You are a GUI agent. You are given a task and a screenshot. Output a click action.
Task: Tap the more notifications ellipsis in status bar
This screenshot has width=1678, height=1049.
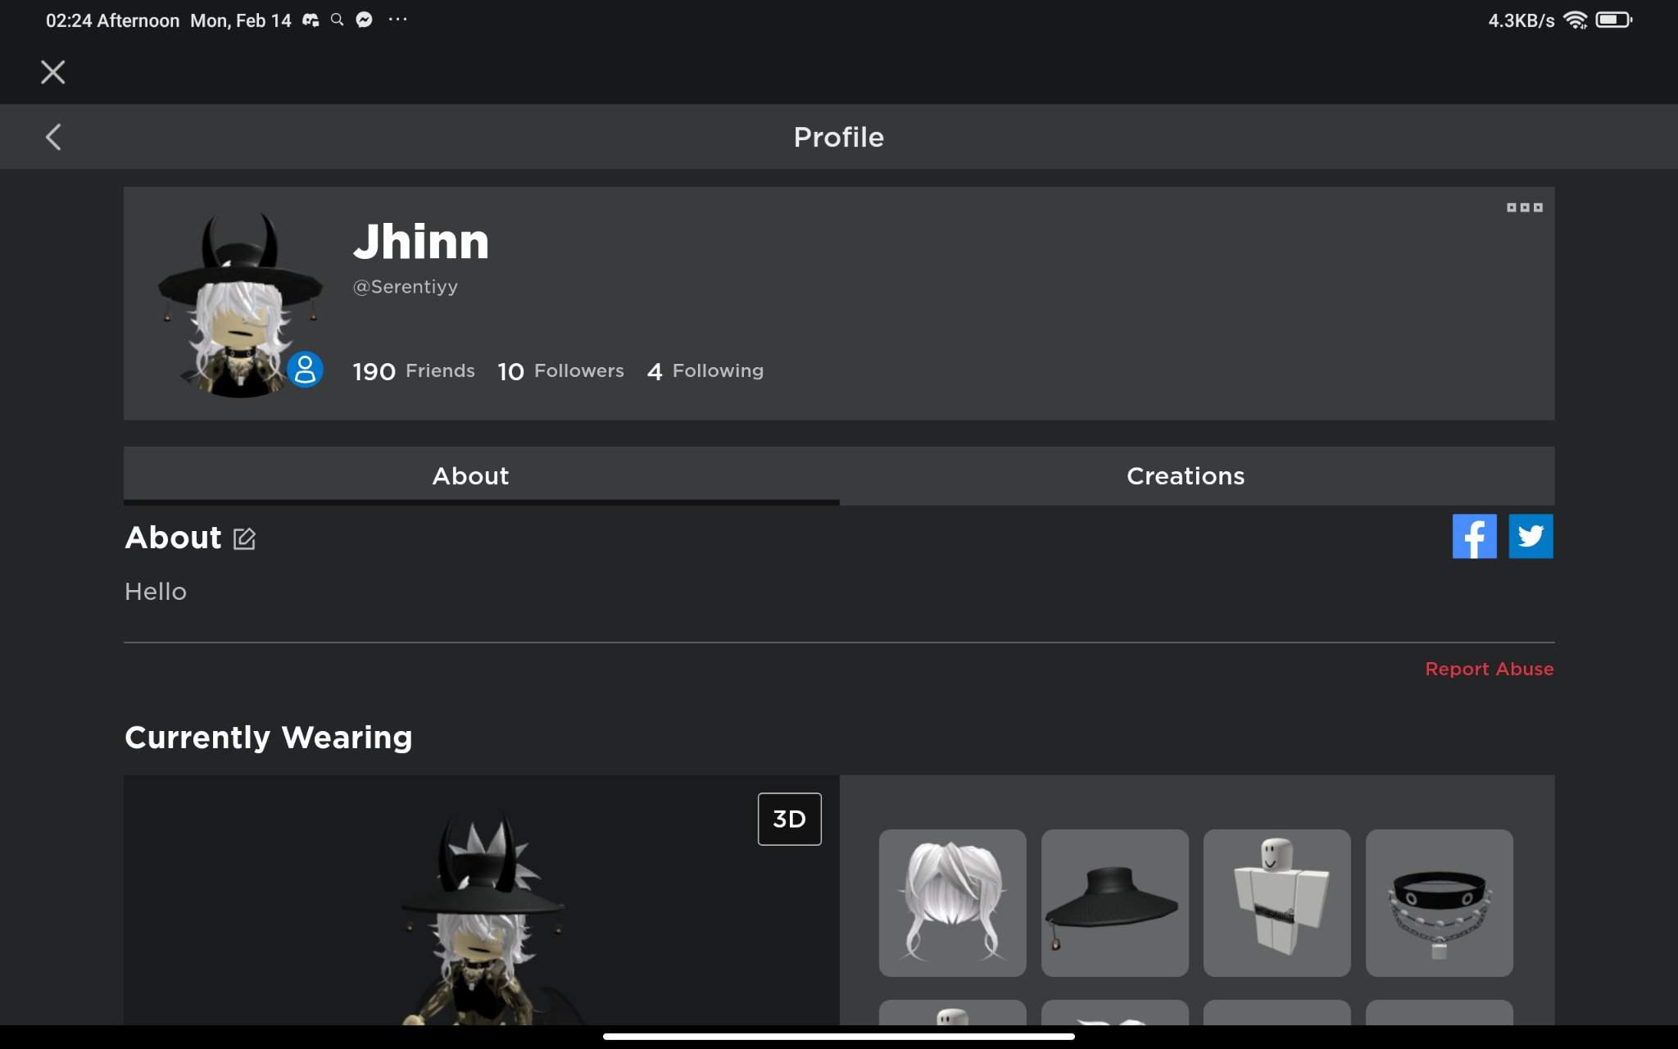click(397, 19)
